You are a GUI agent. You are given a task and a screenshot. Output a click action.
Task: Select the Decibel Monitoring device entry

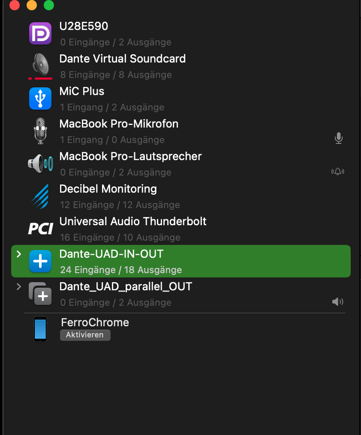tap(181, 196)
